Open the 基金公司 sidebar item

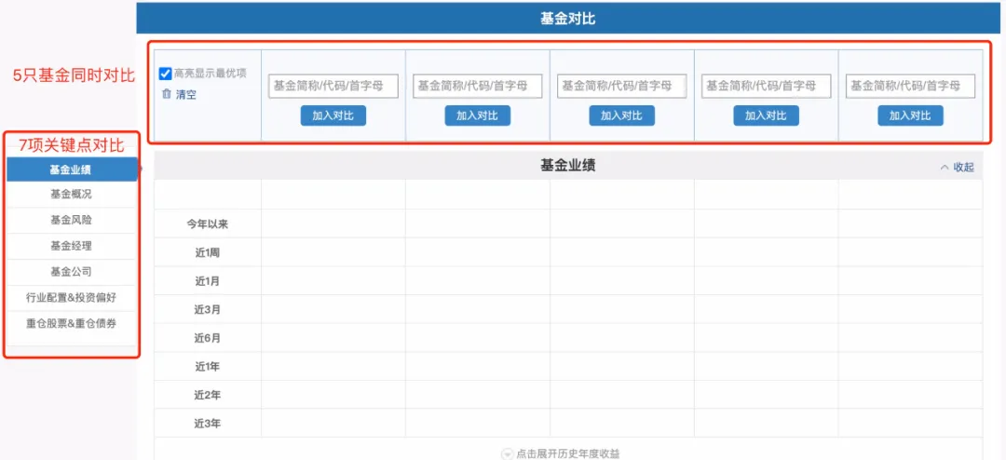pyautogui.click(x=72, y=272)
